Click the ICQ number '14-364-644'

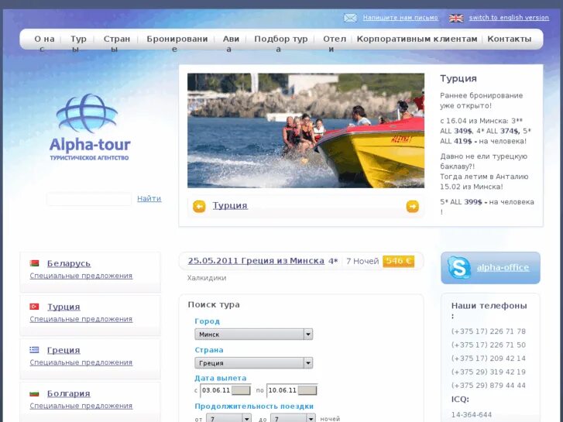coord(472,415)
